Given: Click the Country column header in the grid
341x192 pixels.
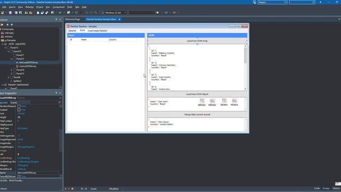Looking at the screenshot, I should (112, 39).
